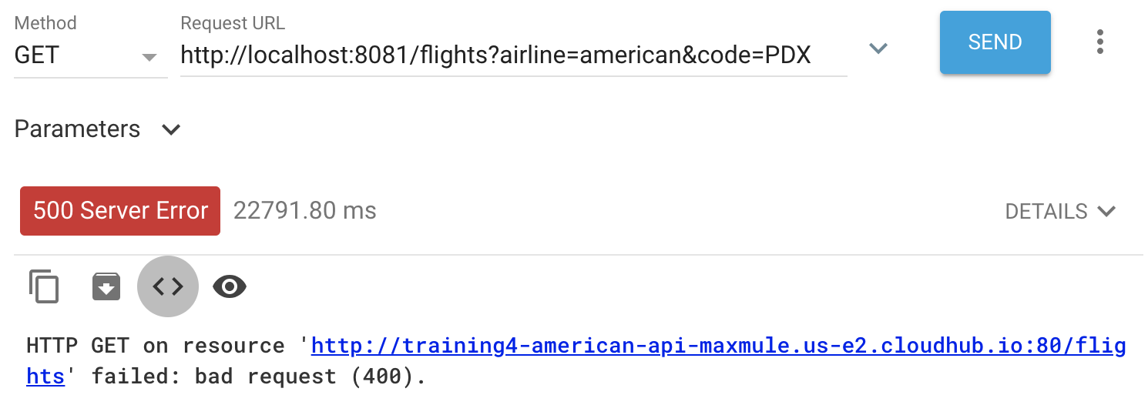Copy the response to clipboard
The width and height of the screenshot is (1148, 405).
[x=44, y=286]
